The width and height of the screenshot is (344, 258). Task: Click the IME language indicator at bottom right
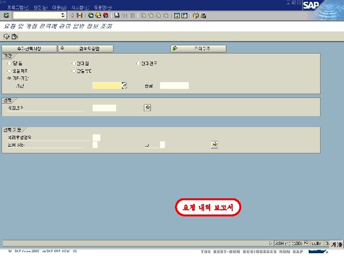pyautogui.click(x=337, y=244)
